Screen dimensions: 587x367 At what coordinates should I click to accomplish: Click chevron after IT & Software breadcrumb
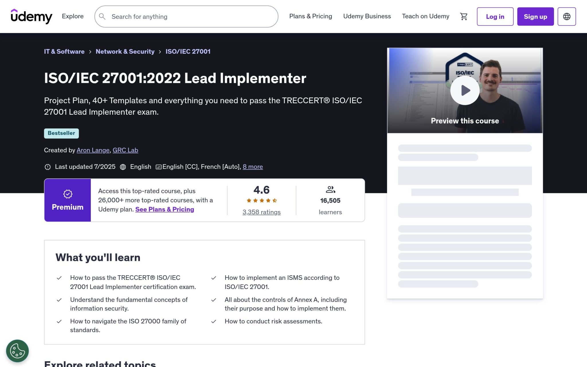click(x=90, y=52)
